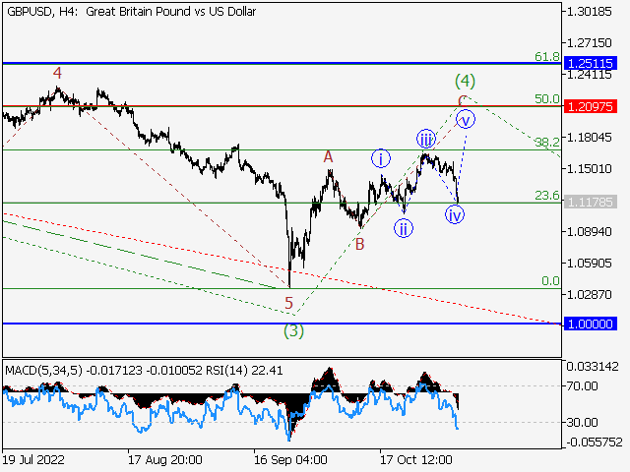630x472 pixels.
Task: Click the 1.02870 price axis value
Action: pyautogui.click(x=589, y=295)
